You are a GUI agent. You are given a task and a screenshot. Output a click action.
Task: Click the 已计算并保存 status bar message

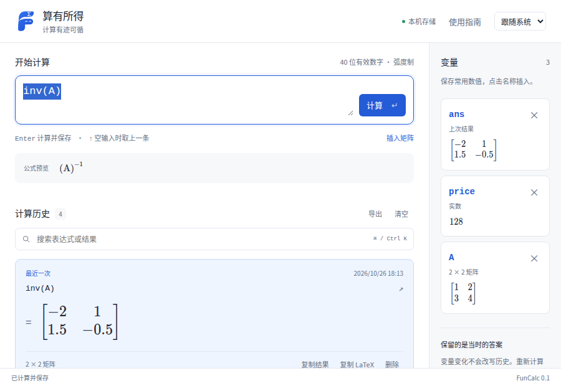point(30,378)
